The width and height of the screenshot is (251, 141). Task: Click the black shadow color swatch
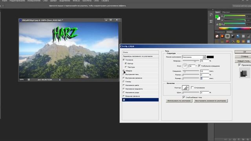click(210, 57)
